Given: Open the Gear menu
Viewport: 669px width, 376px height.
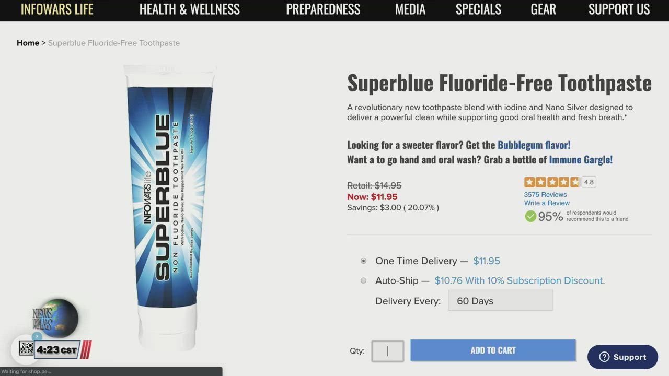Looking at the screenshot, I should pyautogui.click(x=543, y=9).
